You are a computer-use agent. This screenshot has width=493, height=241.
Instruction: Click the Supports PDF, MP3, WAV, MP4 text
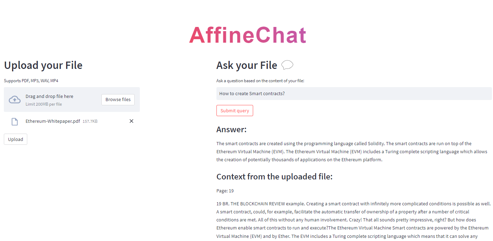pos(31,81)
